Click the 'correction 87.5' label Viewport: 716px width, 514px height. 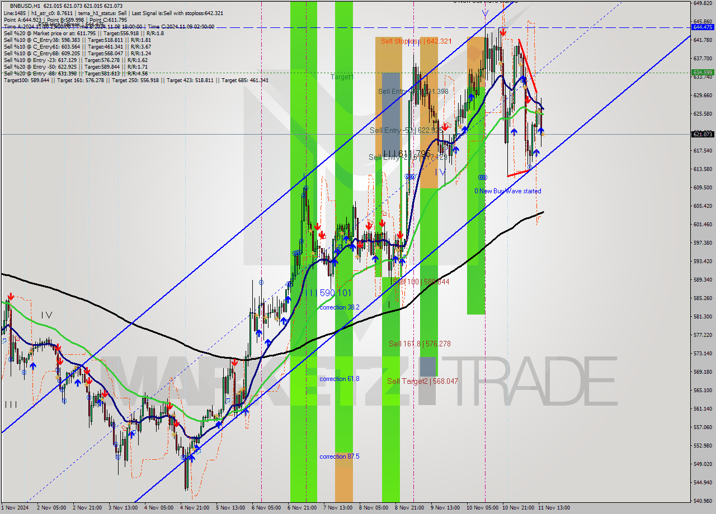340,456
